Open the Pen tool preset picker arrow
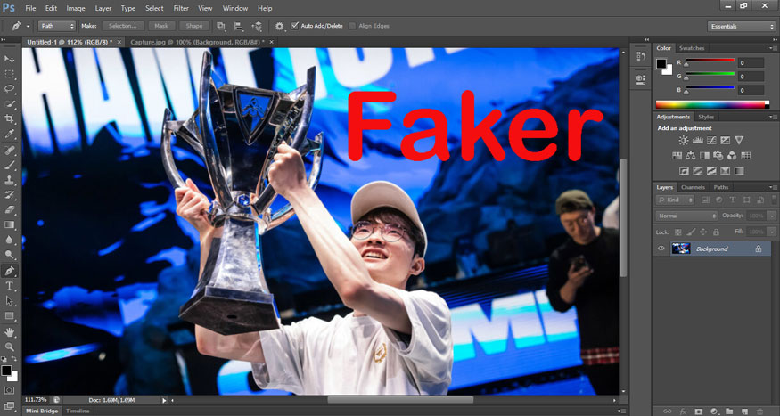This screenshot has width=780, height=416. tap(28, 26)
